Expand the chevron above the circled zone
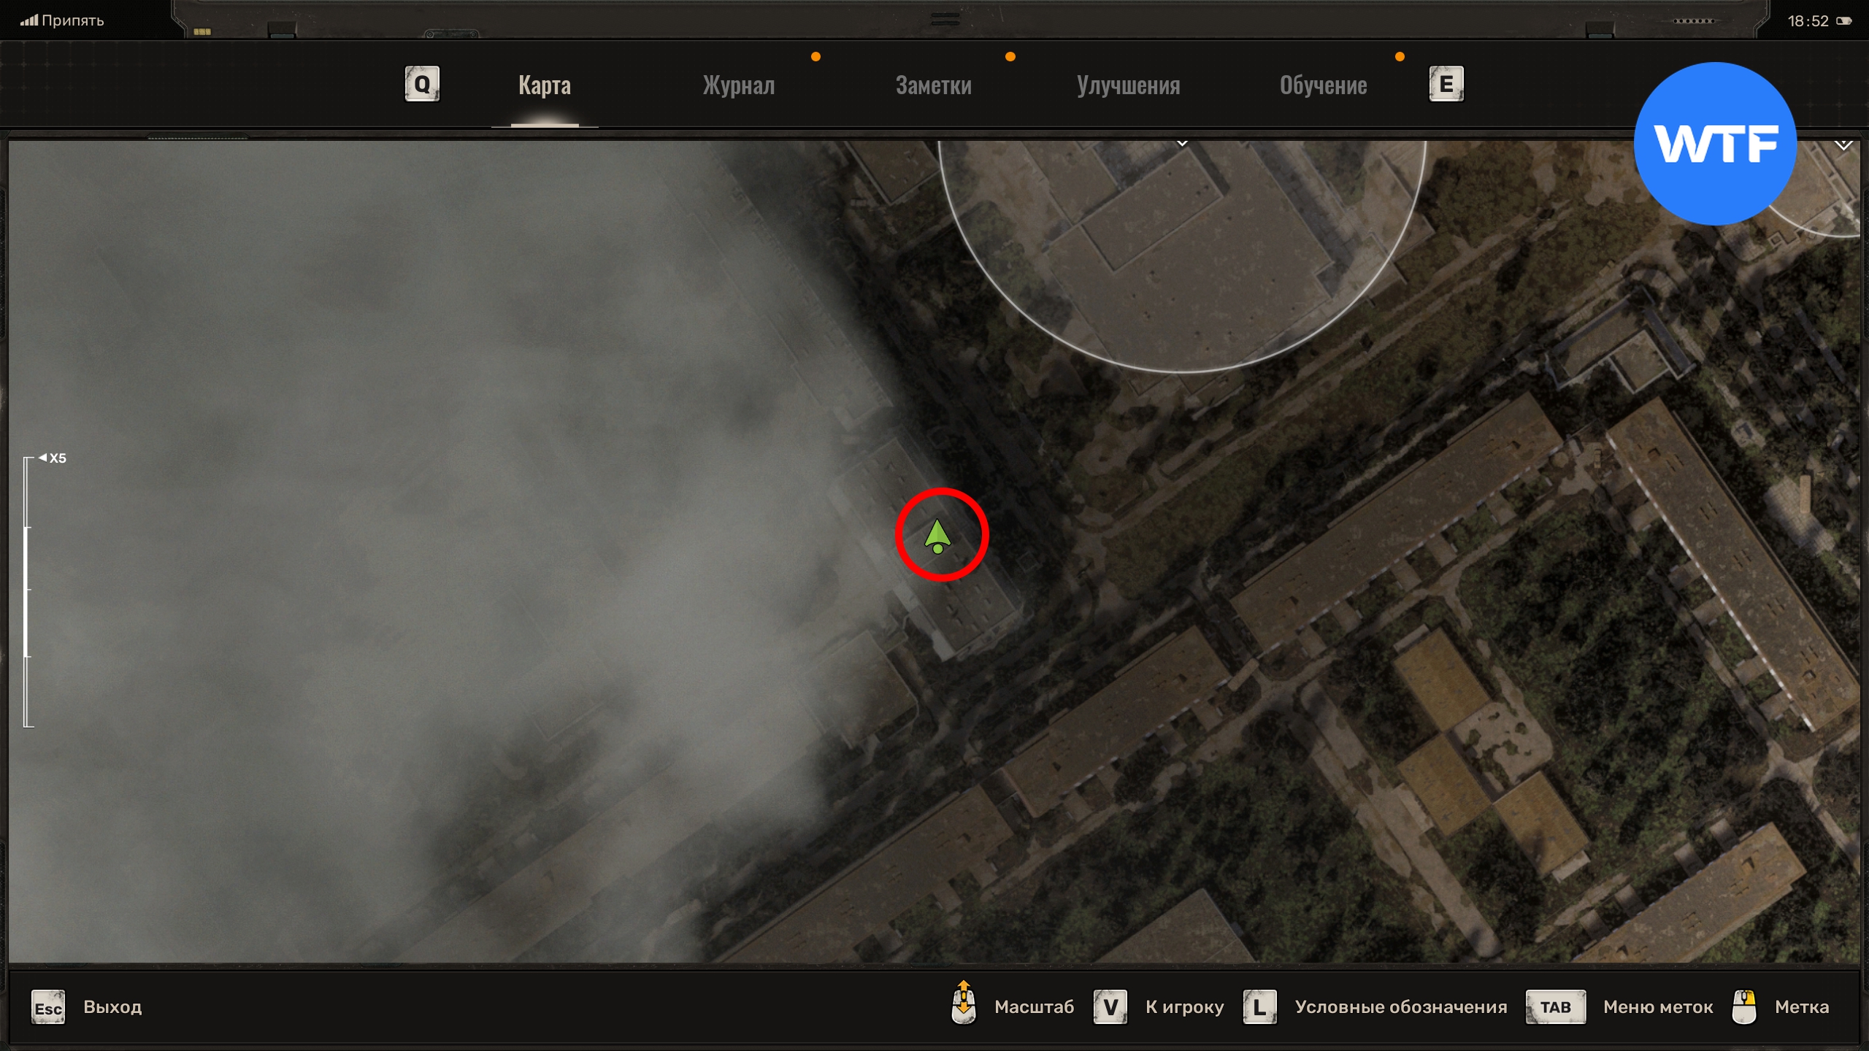 (1182, 143)
